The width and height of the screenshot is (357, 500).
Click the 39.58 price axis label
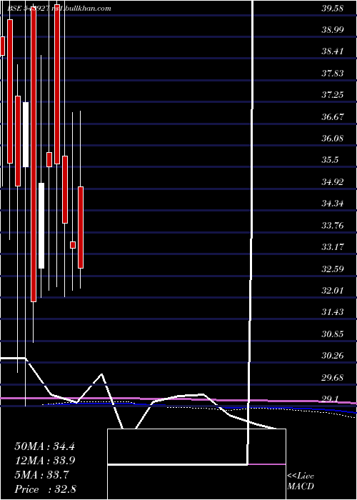tap(333, 9)
